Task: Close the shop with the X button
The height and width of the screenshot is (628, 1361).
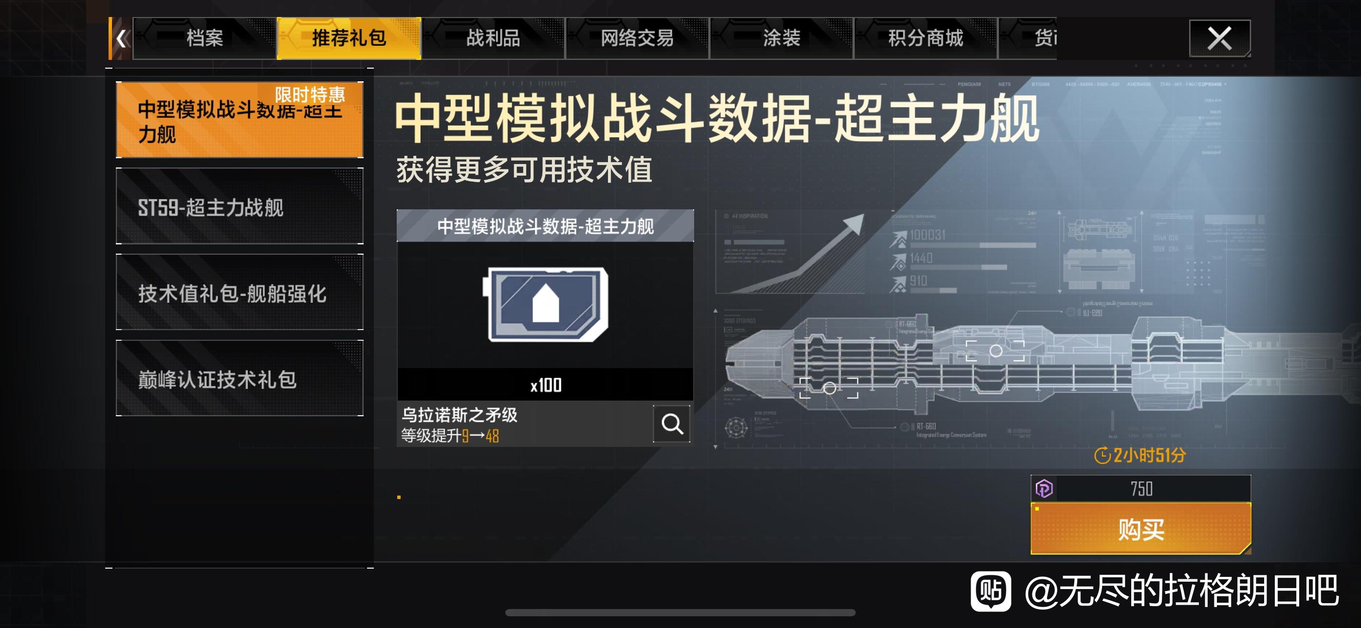Action: click(1219, 38)
